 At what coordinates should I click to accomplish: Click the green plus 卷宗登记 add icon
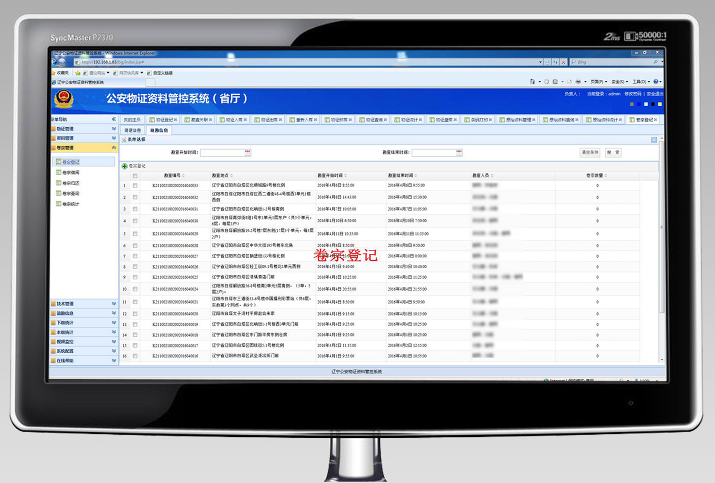125,166
